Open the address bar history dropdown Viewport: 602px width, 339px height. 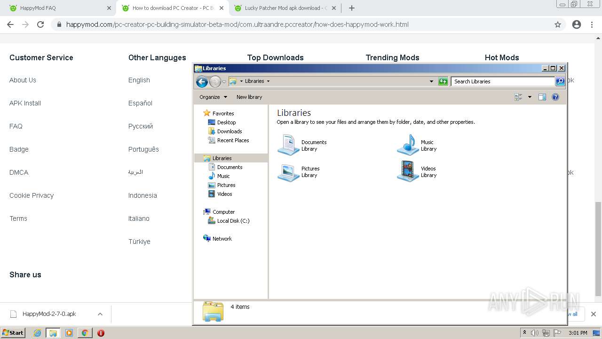(431, 81)
